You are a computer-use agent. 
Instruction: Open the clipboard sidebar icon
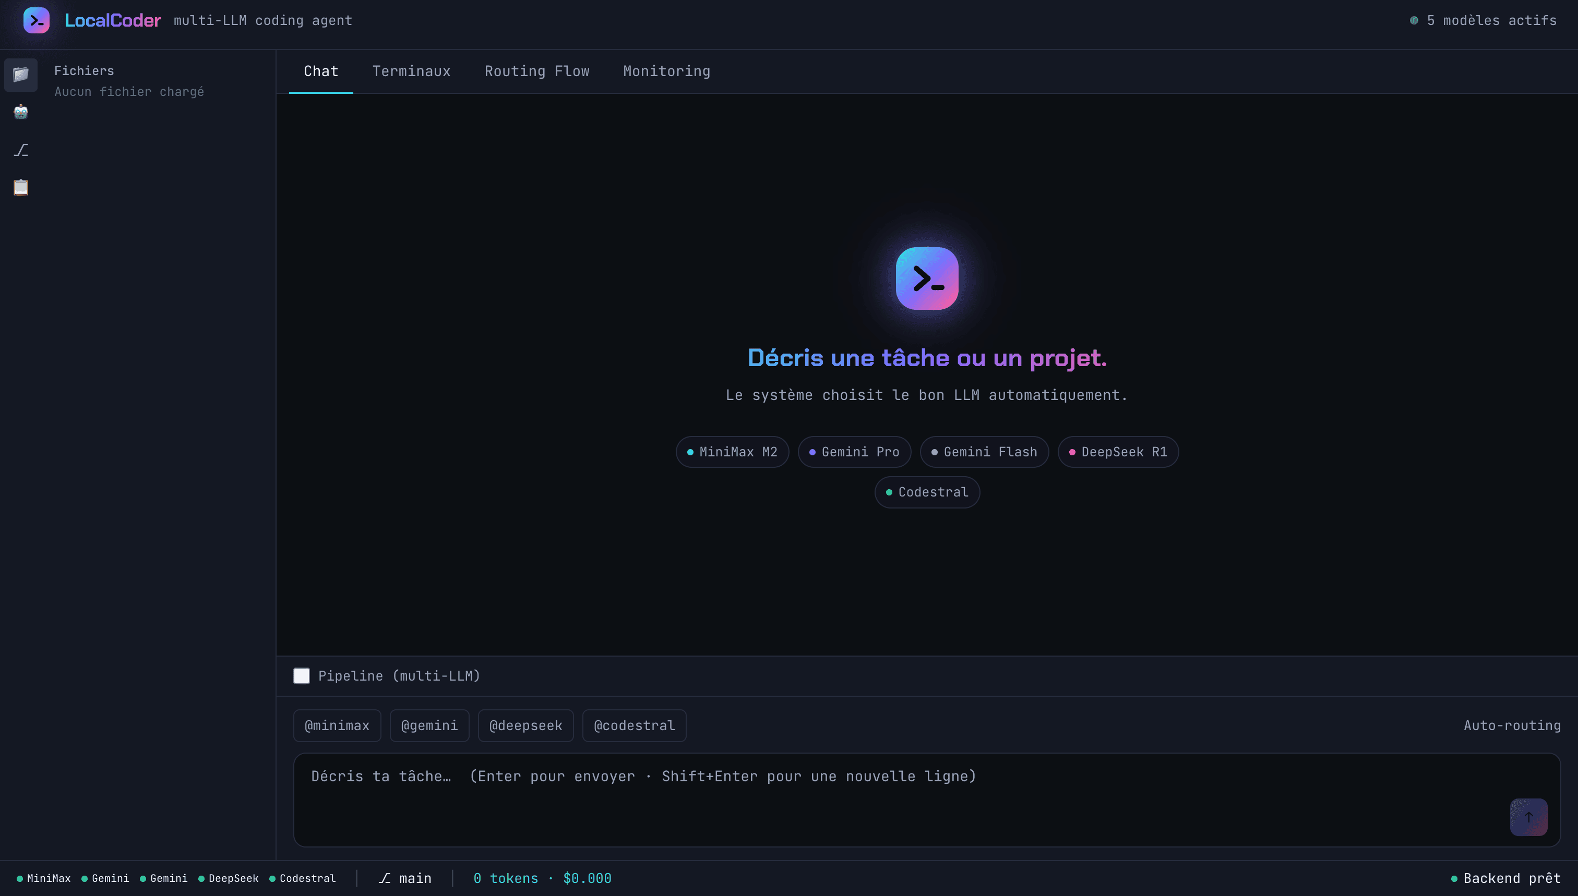point(21,187)
